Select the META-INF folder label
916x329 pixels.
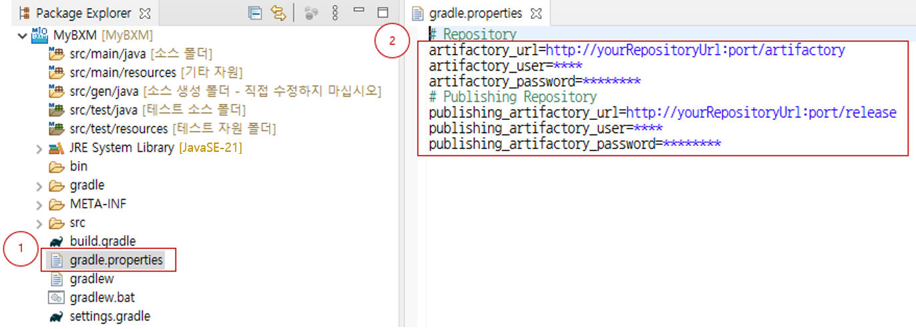click(98, 204)
